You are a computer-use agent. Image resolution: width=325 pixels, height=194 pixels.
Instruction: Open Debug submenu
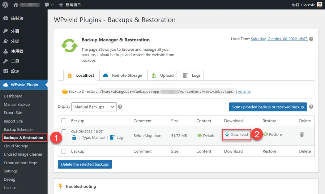click(x=10, y=179)
